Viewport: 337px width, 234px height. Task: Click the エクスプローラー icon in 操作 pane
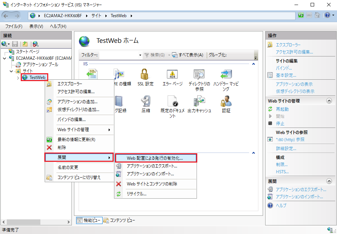[x=270, y=45]
